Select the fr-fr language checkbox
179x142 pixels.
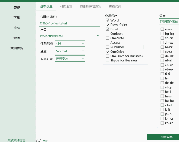point(162,78)
